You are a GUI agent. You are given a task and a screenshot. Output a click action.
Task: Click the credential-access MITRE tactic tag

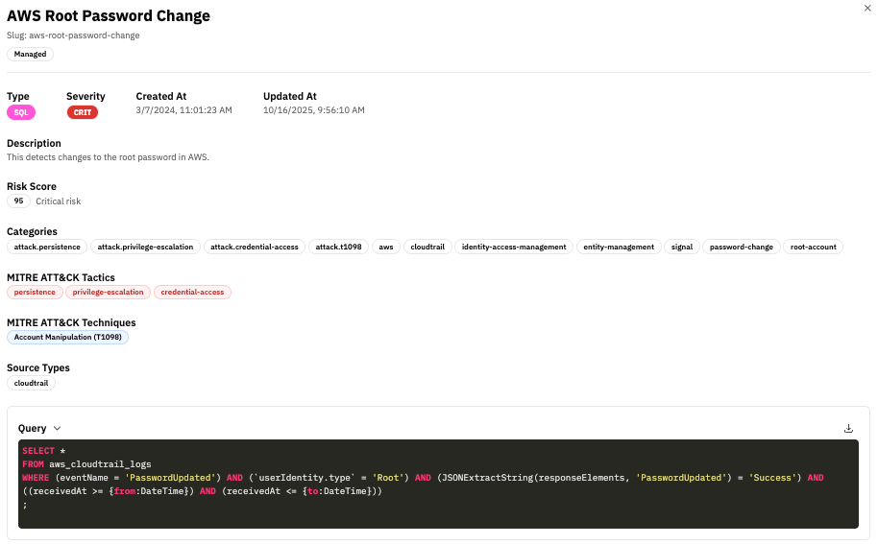(x=192, y=292)
